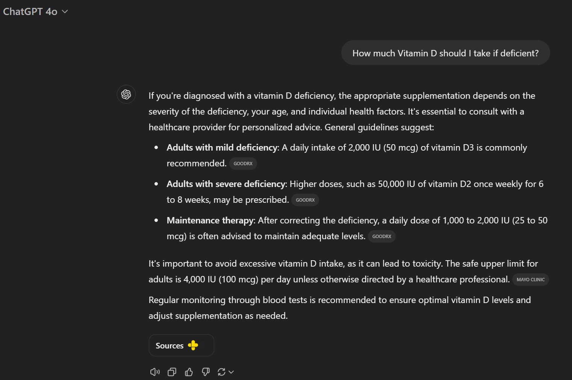572x380 pixels.
Task: Click the bold "Adults with mild deficiency" text
Action: pyautogui.click(x=222, y=148)
